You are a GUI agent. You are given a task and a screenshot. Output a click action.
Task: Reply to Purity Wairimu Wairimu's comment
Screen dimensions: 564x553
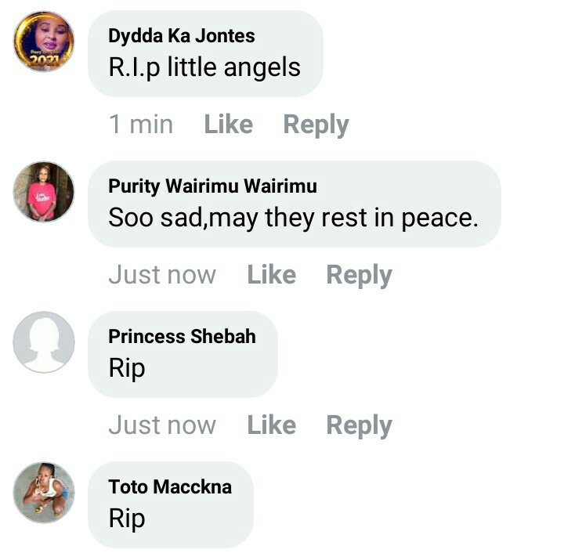click(360, 276)
